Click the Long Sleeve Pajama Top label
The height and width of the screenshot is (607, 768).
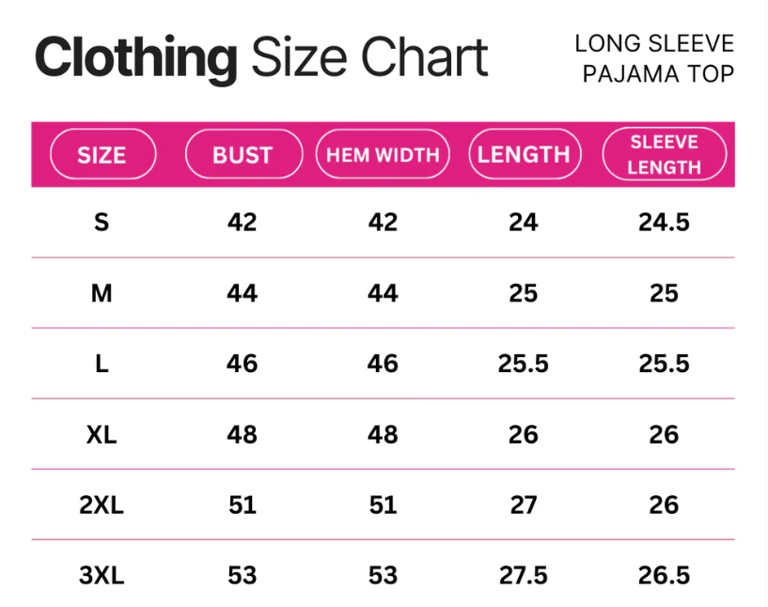pyautogui.click(x=654, y=58)
